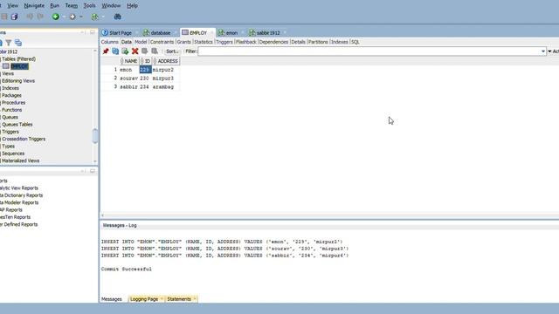Open the View menu

coord(12,6)
